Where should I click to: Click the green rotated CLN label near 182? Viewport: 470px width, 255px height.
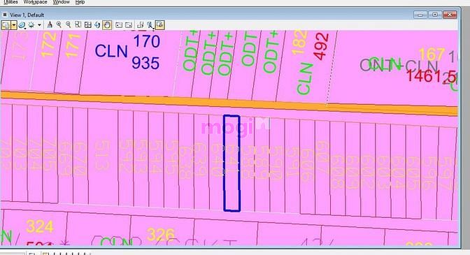click(x=305, y=79)
